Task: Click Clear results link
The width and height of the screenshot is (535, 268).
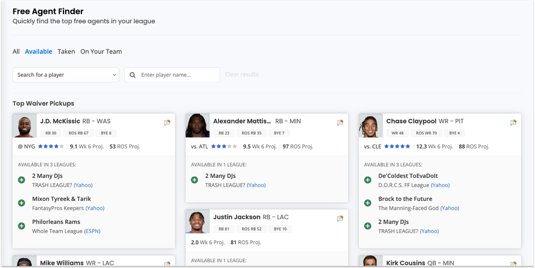Action: pyautogui.click(x=241, y=75)
